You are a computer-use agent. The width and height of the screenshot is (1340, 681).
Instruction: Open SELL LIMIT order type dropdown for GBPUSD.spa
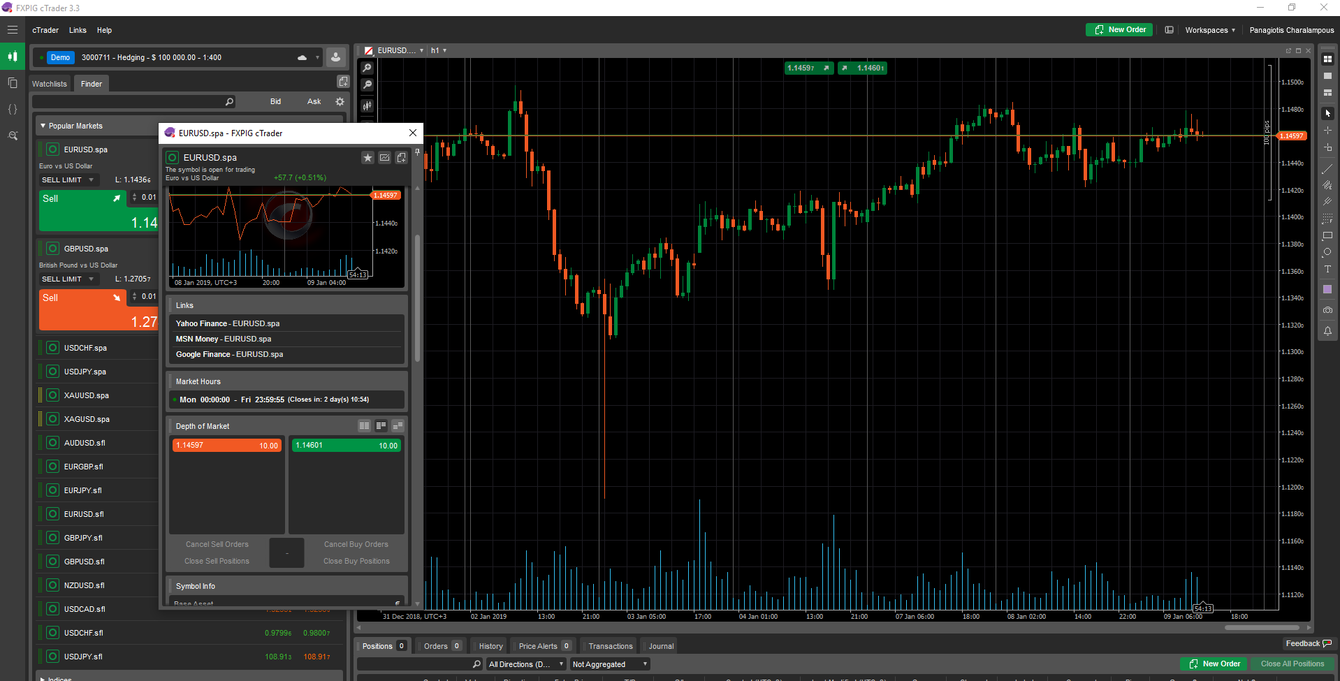click(x=68, y=279)
